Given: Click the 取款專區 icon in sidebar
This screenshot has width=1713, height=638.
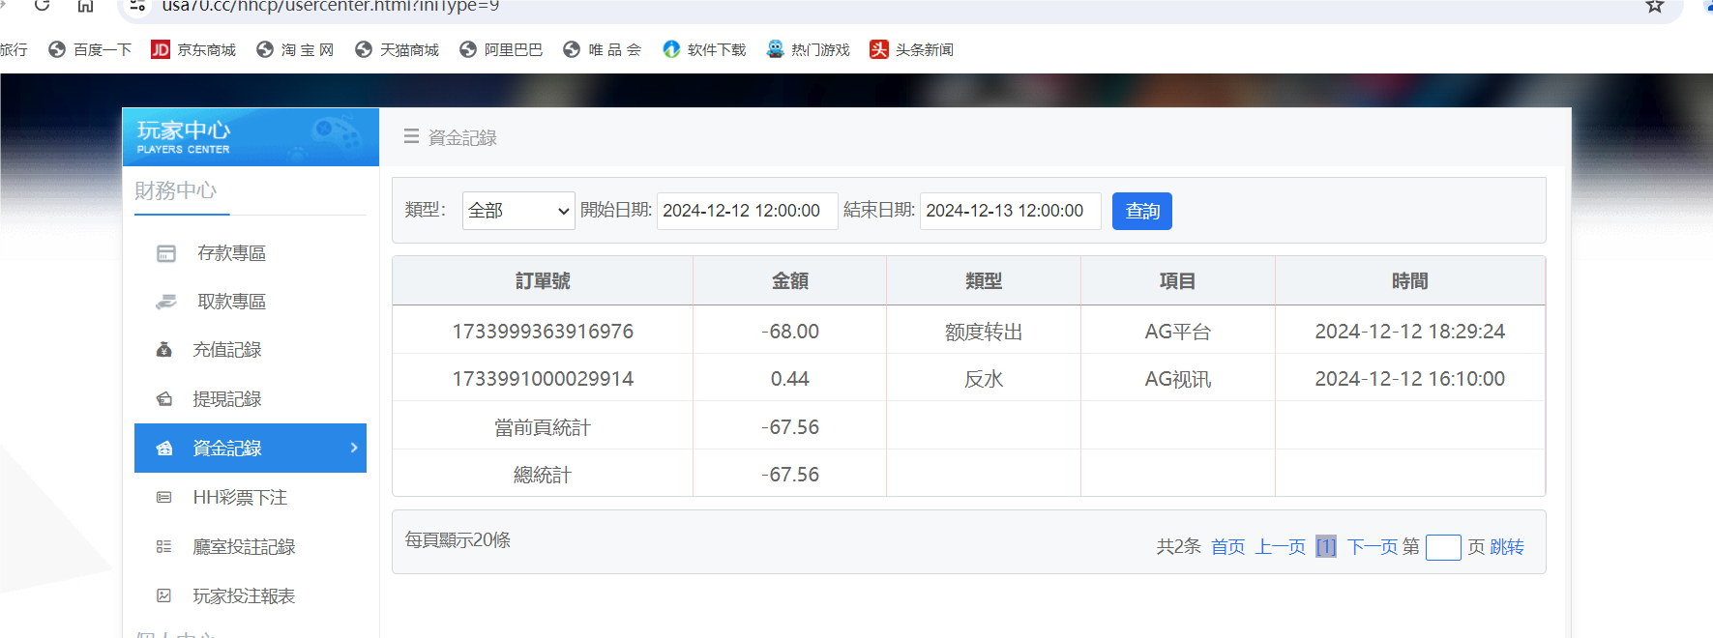Looking at the screenshot, I should (x=166, y=302).
